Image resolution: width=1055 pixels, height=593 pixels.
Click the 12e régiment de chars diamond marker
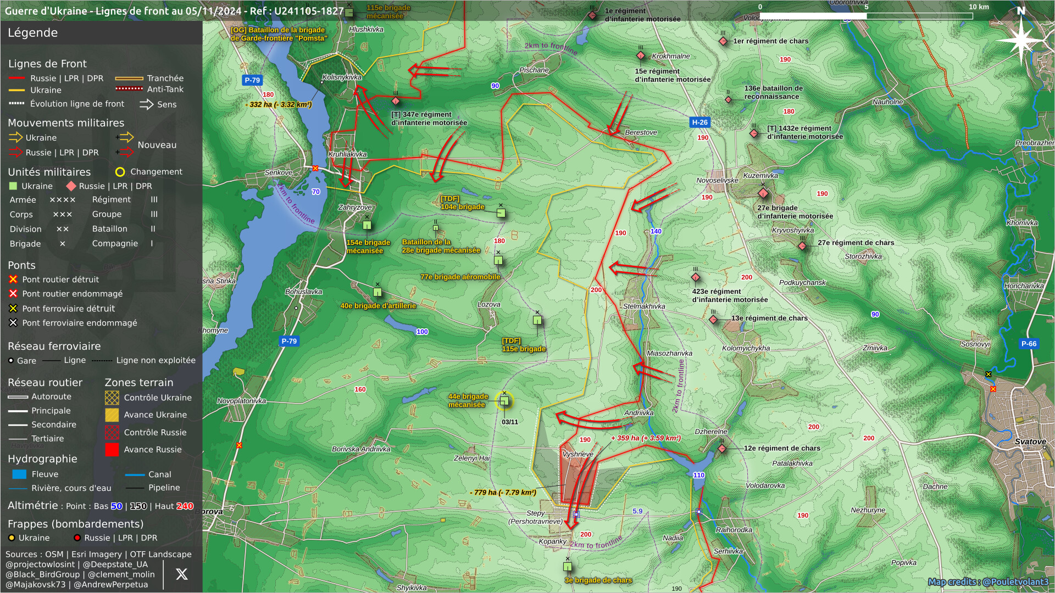tap(722, 449)
